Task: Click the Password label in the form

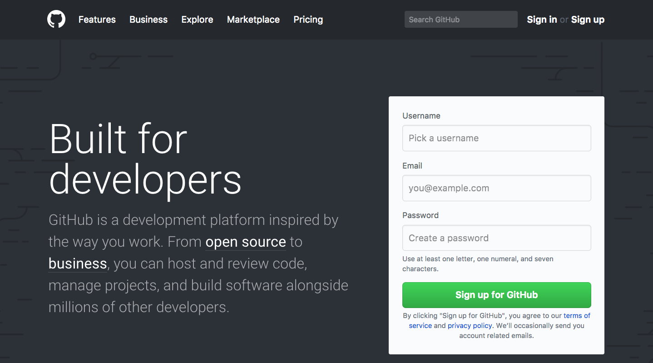Action: [420, 215]
